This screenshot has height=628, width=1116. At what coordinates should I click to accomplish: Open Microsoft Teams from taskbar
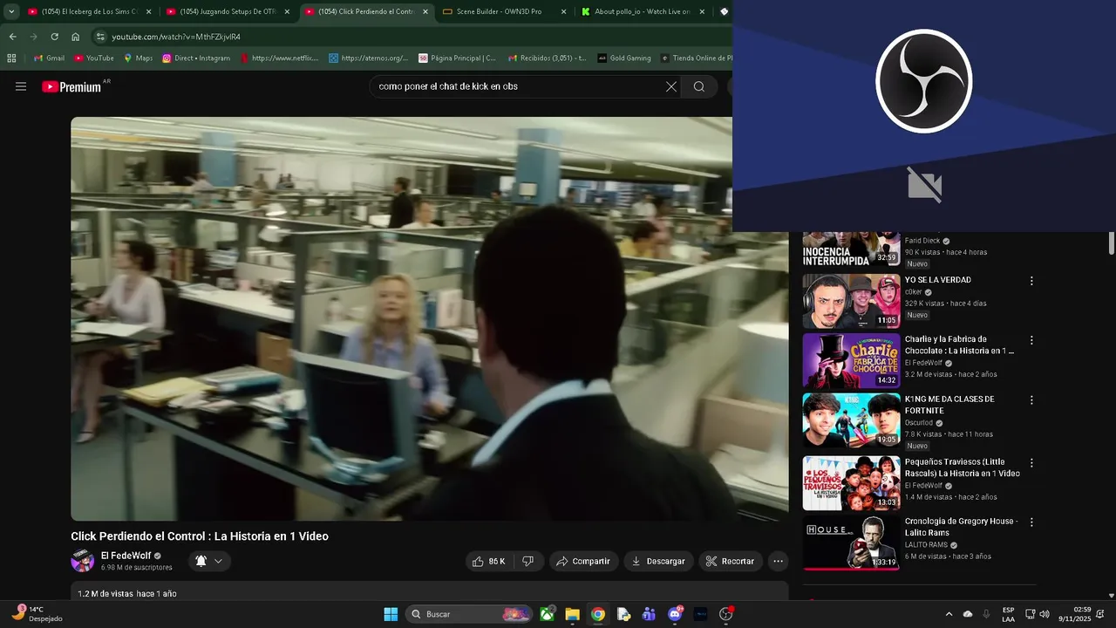tap(649, 614)
